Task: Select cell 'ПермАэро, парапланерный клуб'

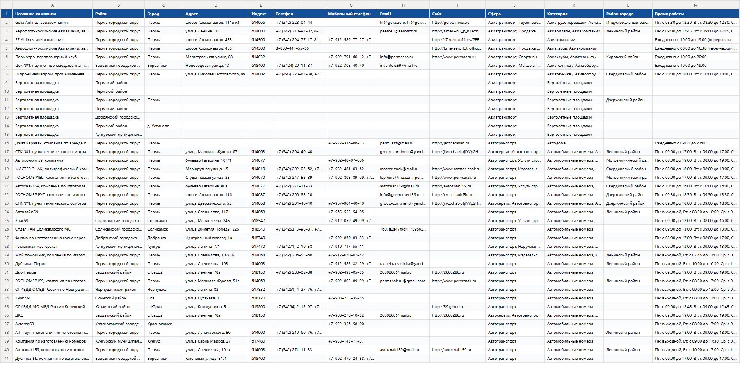Action: (x=53, y=57)
